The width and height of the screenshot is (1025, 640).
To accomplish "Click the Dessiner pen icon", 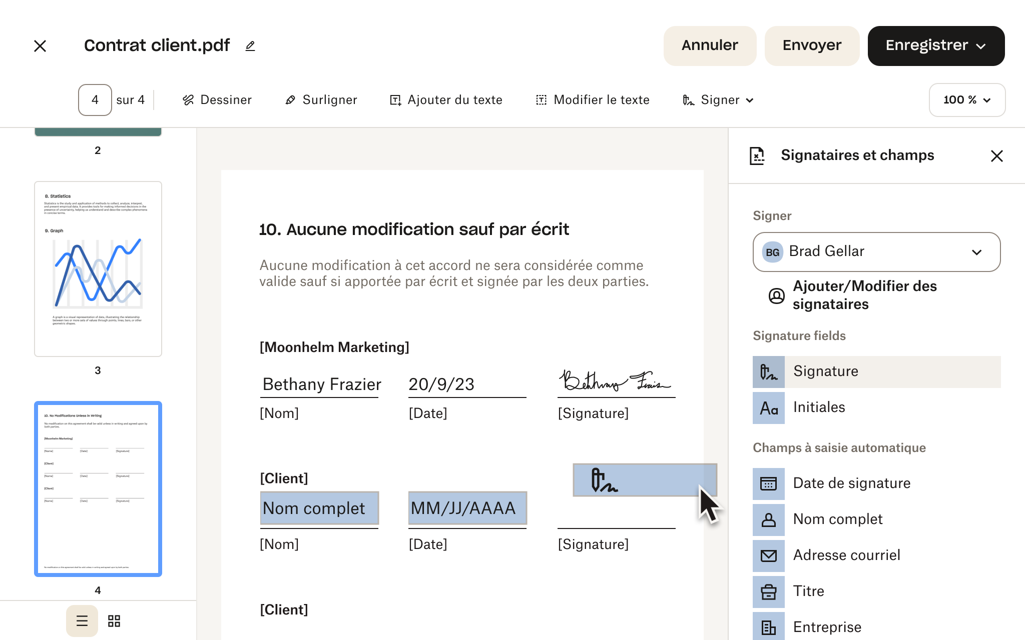I will coord(188,100).
